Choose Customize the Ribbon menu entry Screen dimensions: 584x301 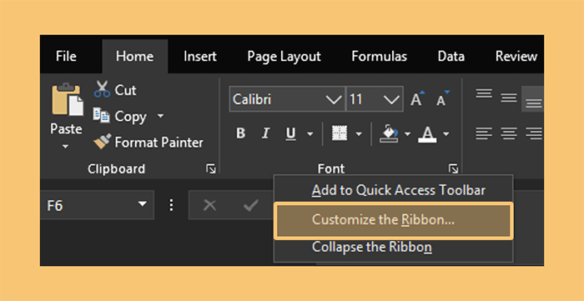coord(394,220)
